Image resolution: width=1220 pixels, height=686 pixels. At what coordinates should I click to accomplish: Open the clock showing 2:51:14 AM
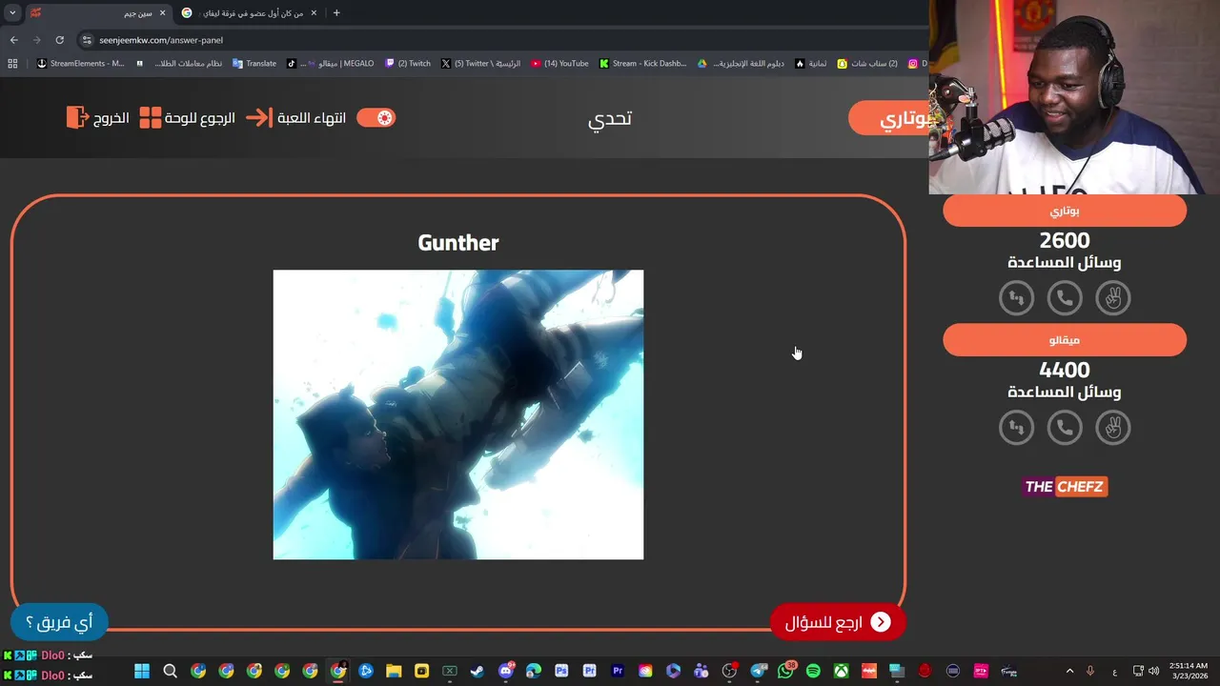(x=1188, y=671)
